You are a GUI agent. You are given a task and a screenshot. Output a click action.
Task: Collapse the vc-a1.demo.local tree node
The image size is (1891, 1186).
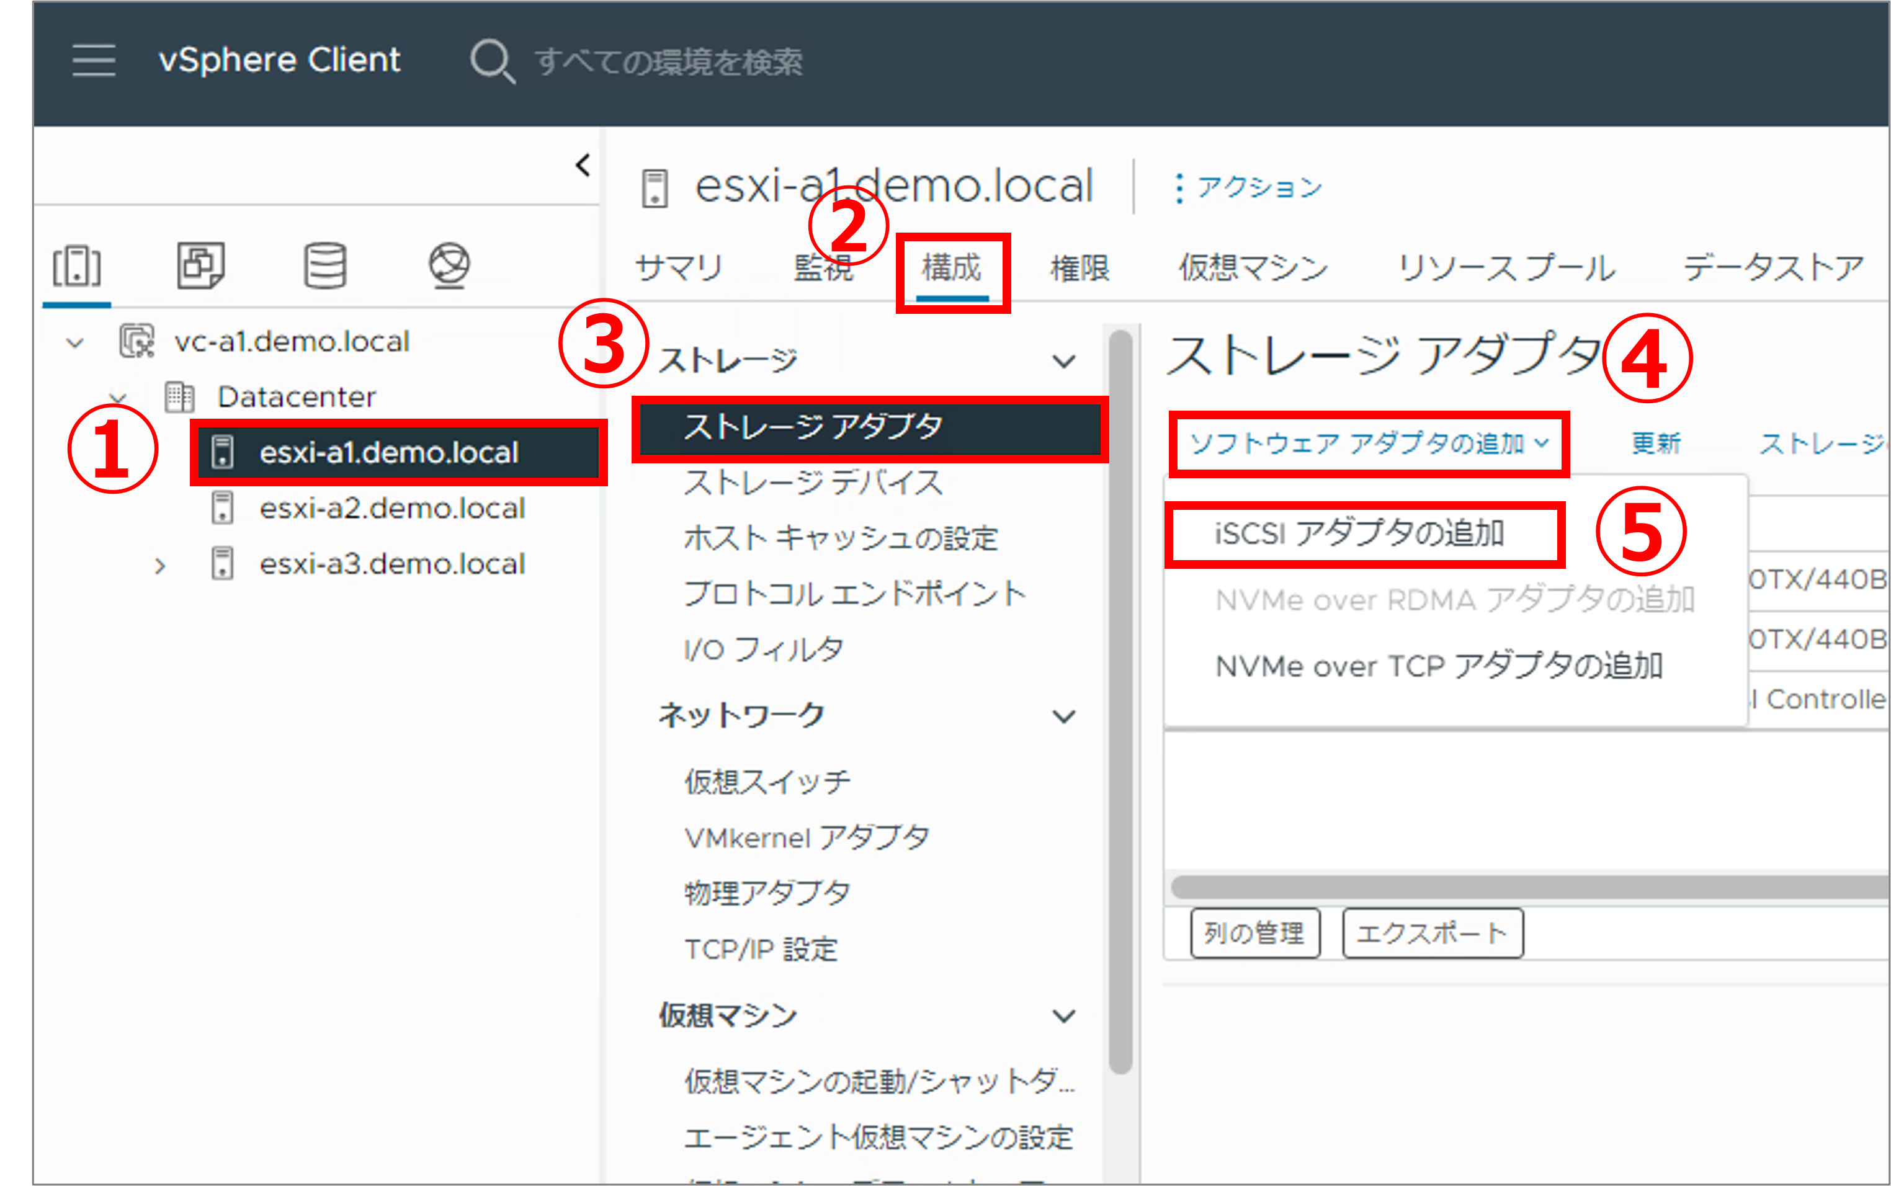coord(75,343)
